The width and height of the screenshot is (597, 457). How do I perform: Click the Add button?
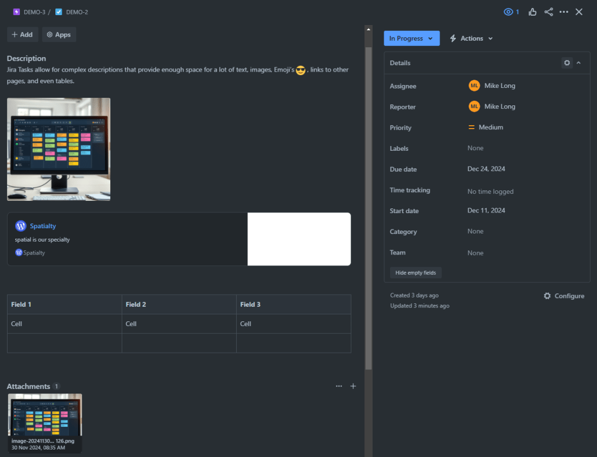[x=22, y=34]
